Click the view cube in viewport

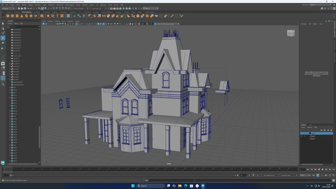click(291, 33)
